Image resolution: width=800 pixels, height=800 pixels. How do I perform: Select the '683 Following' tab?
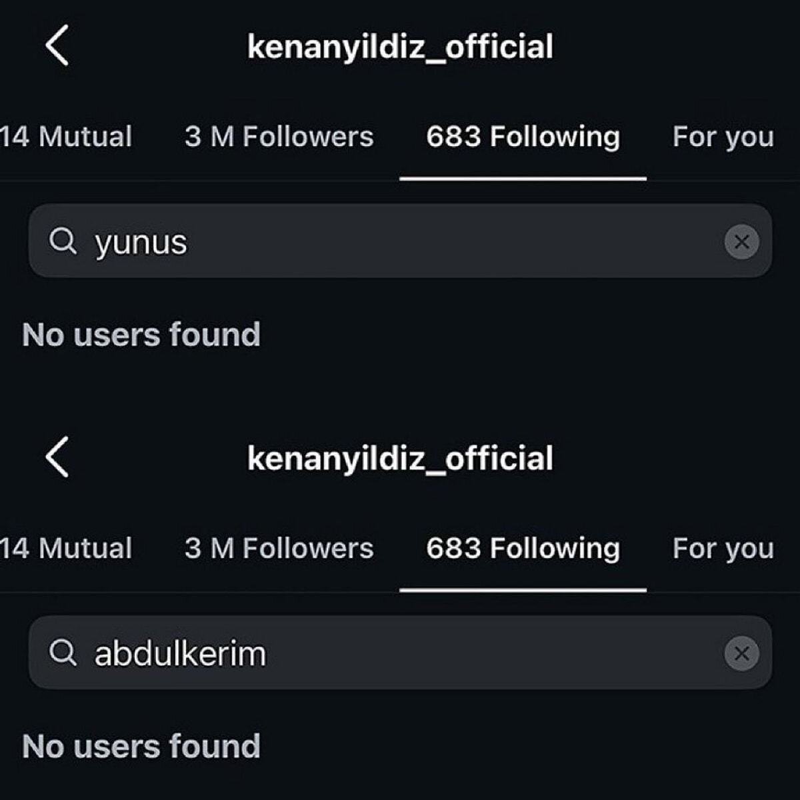click(523, 137)
